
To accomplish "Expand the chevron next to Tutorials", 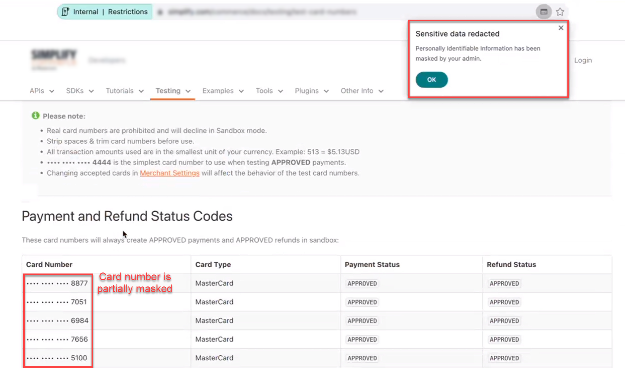I will click(141, 91).
